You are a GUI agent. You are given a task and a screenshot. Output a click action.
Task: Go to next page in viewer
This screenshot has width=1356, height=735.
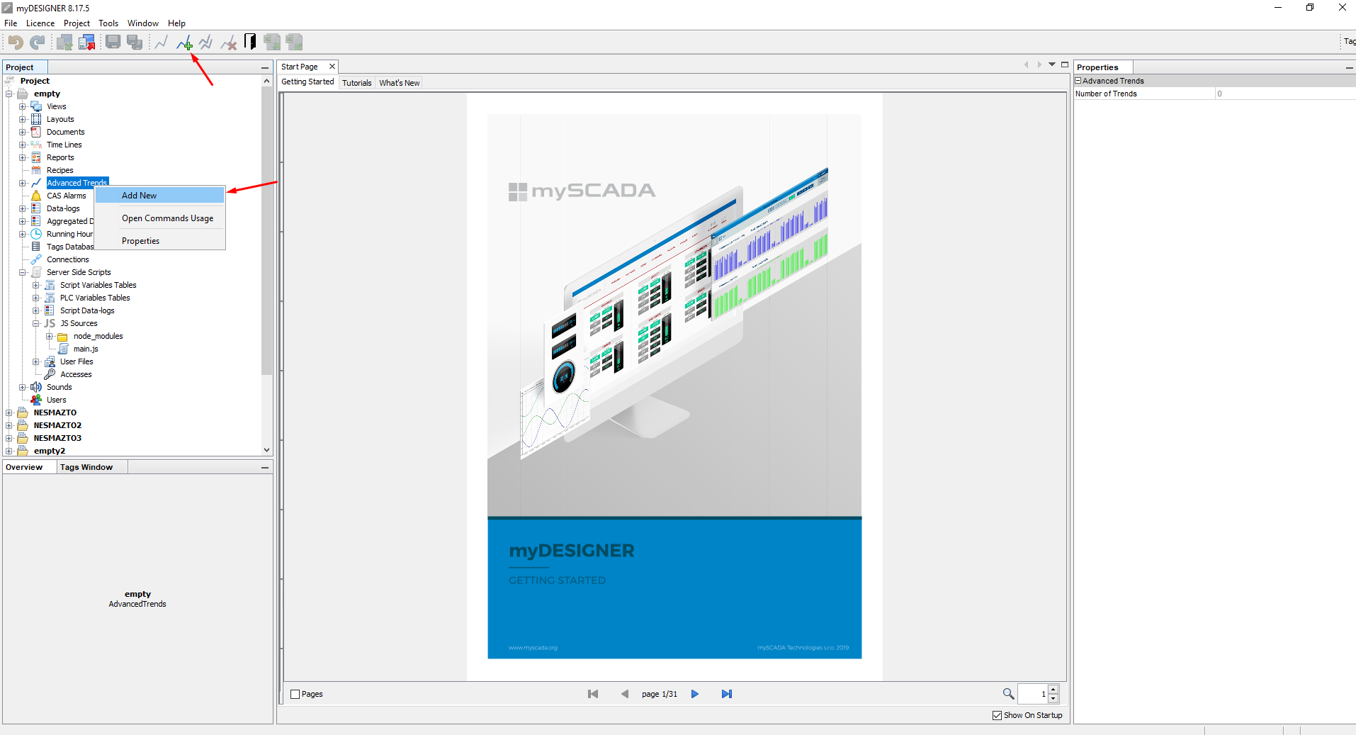point(695,694)
